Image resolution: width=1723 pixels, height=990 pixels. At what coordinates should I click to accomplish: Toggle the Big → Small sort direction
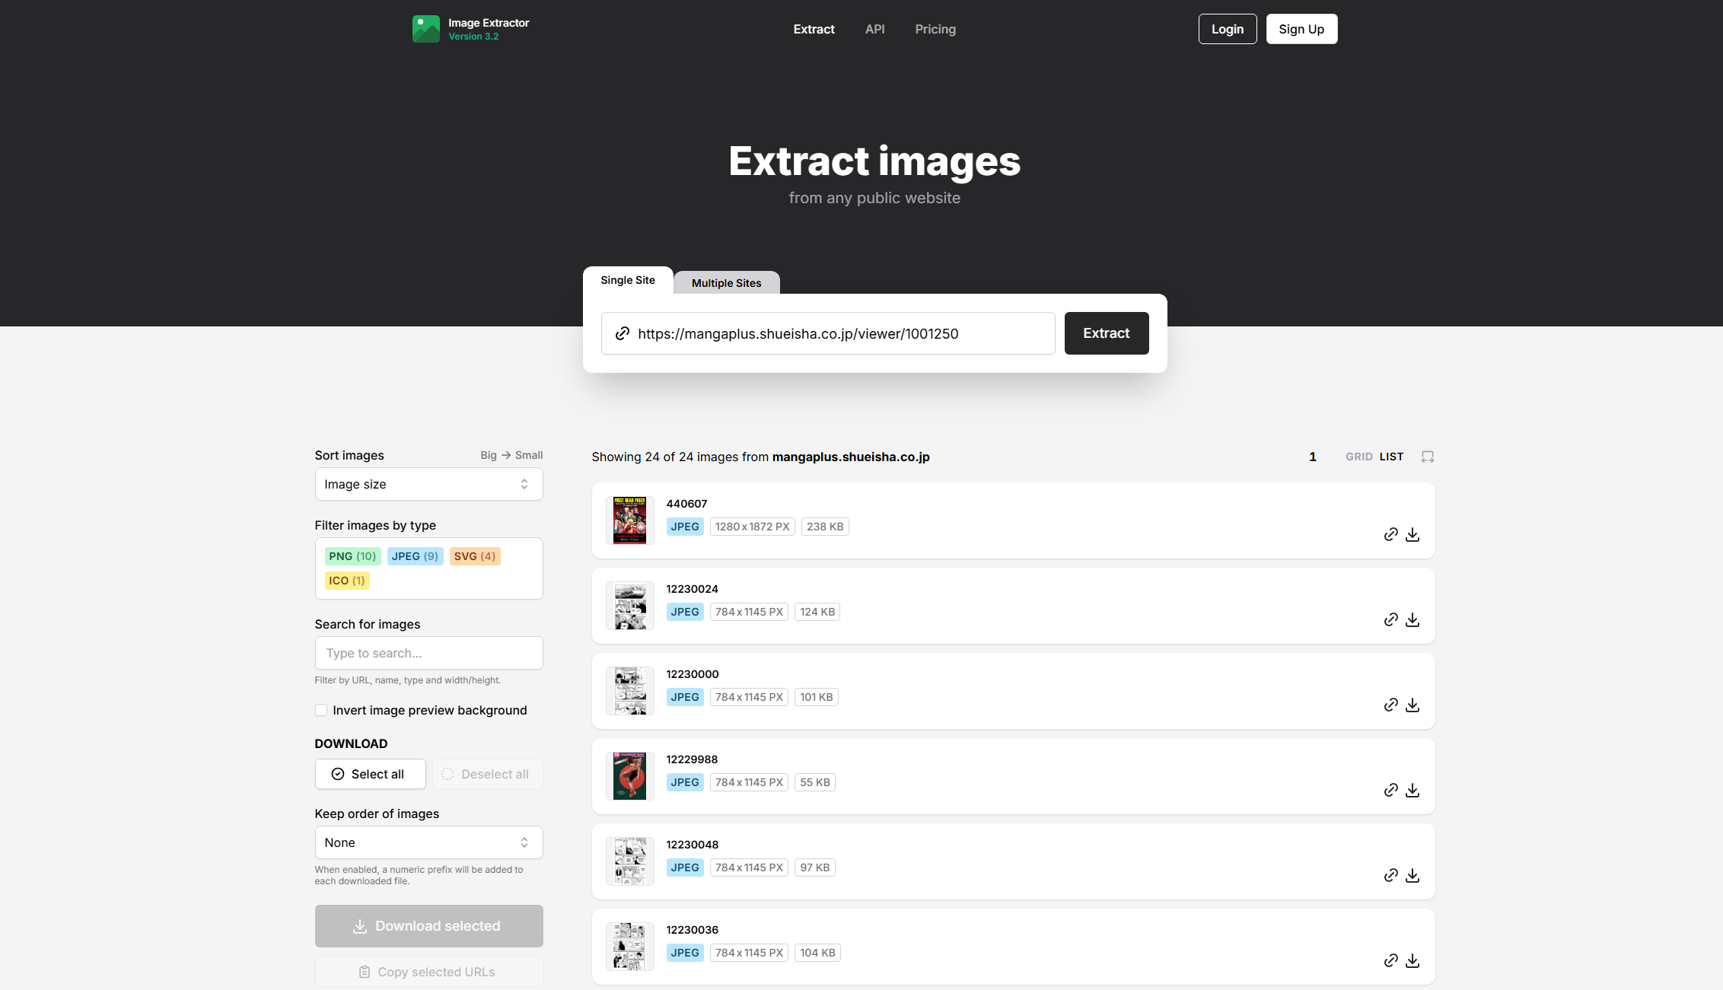click(x=511, y=455)
